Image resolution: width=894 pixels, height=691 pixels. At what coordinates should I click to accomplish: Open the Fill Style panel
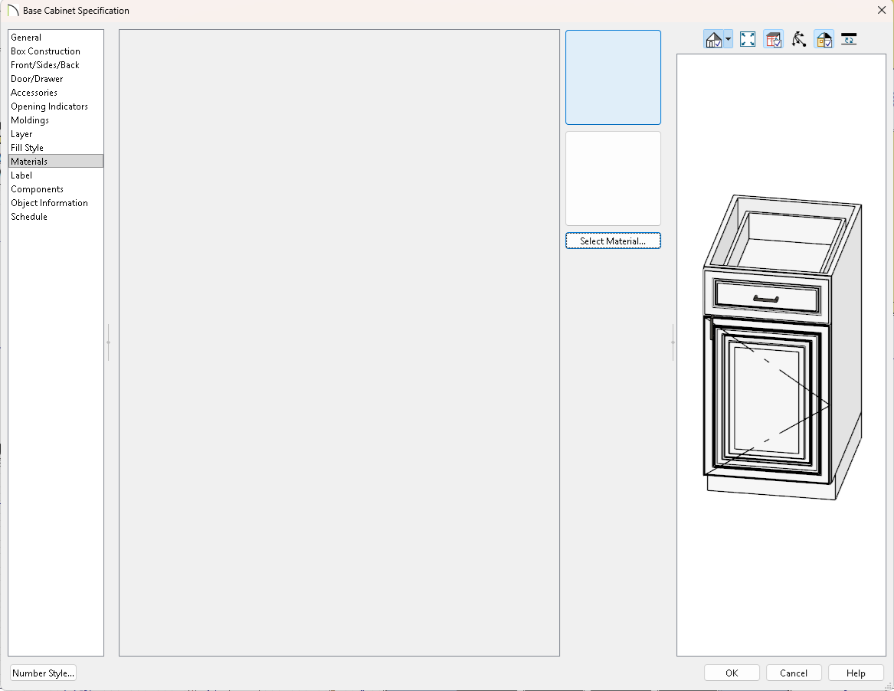tap(27, 148)
